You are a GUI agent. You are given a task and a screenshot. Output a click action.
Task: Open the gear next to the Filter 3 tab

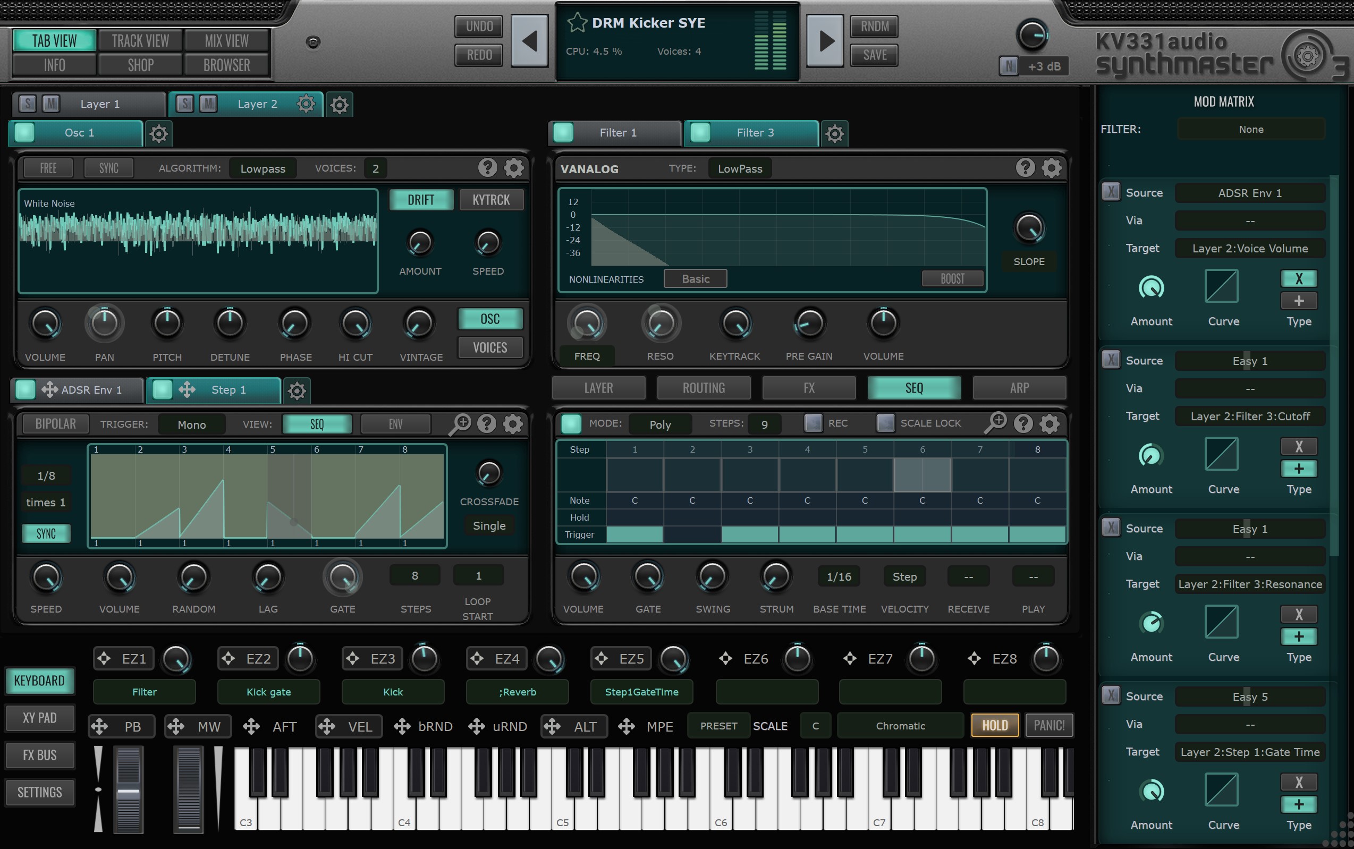834,134
